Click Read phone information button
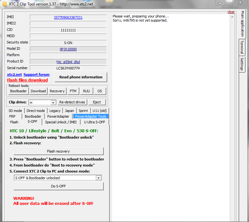This screenshot has height=222, width=249. click(81, 77)
